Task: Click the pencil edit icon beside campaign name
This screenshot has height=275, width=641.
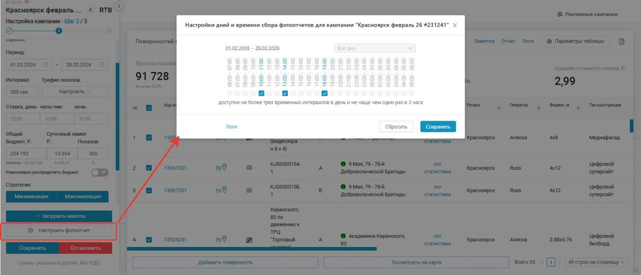Action: 90,10
